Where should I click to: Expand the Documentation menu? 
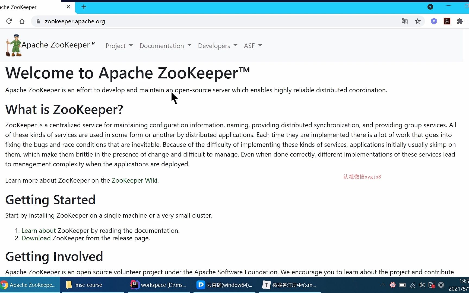pos(165,46)
